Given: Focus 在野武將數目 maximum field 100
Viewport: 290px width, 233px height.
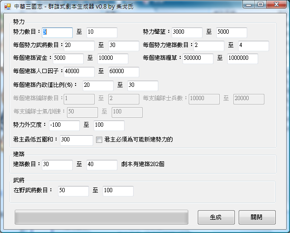Looking at the screenshot, I should 118,191.
